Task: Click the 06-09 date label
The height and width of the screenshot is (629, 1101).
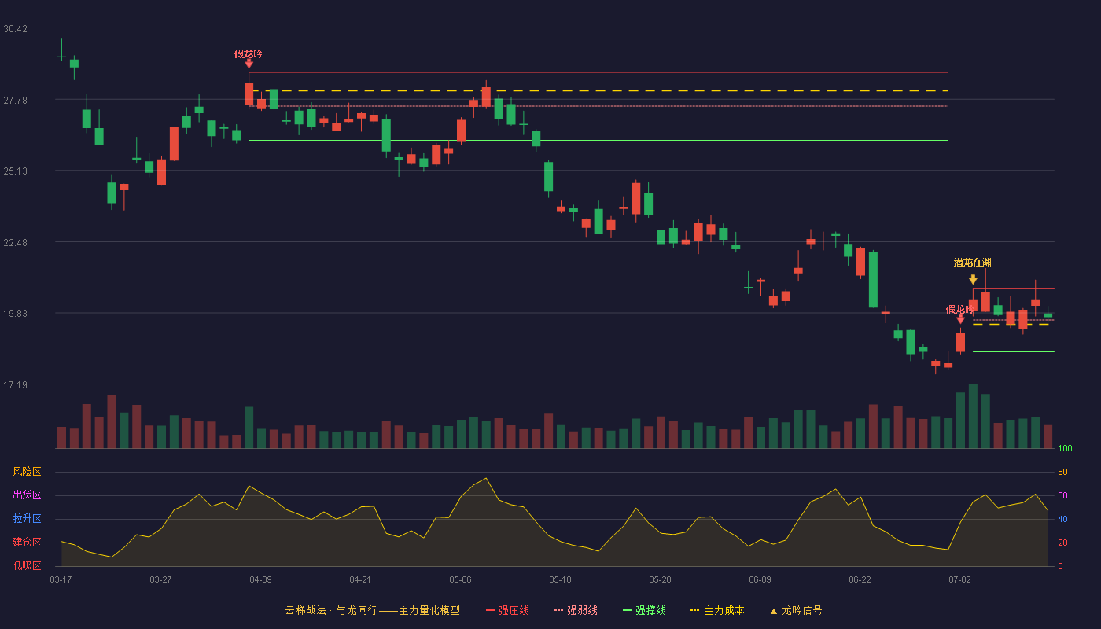Action: [x=760, y=579]
